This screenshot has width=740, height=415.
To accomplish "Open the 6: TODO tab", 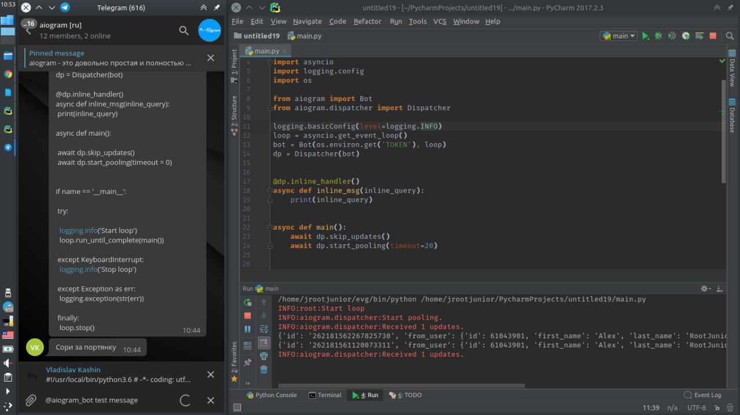I will [x=405, y=395].
